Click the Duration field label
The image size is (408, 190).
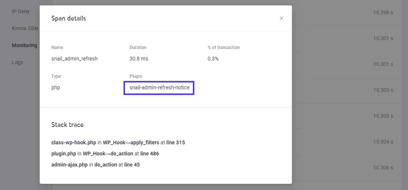click(x=138, y=47)
